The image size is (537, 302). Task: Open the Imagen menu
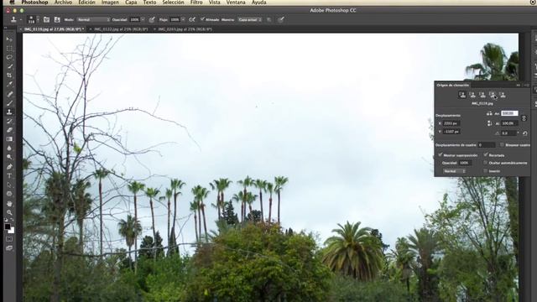(110, 3)
